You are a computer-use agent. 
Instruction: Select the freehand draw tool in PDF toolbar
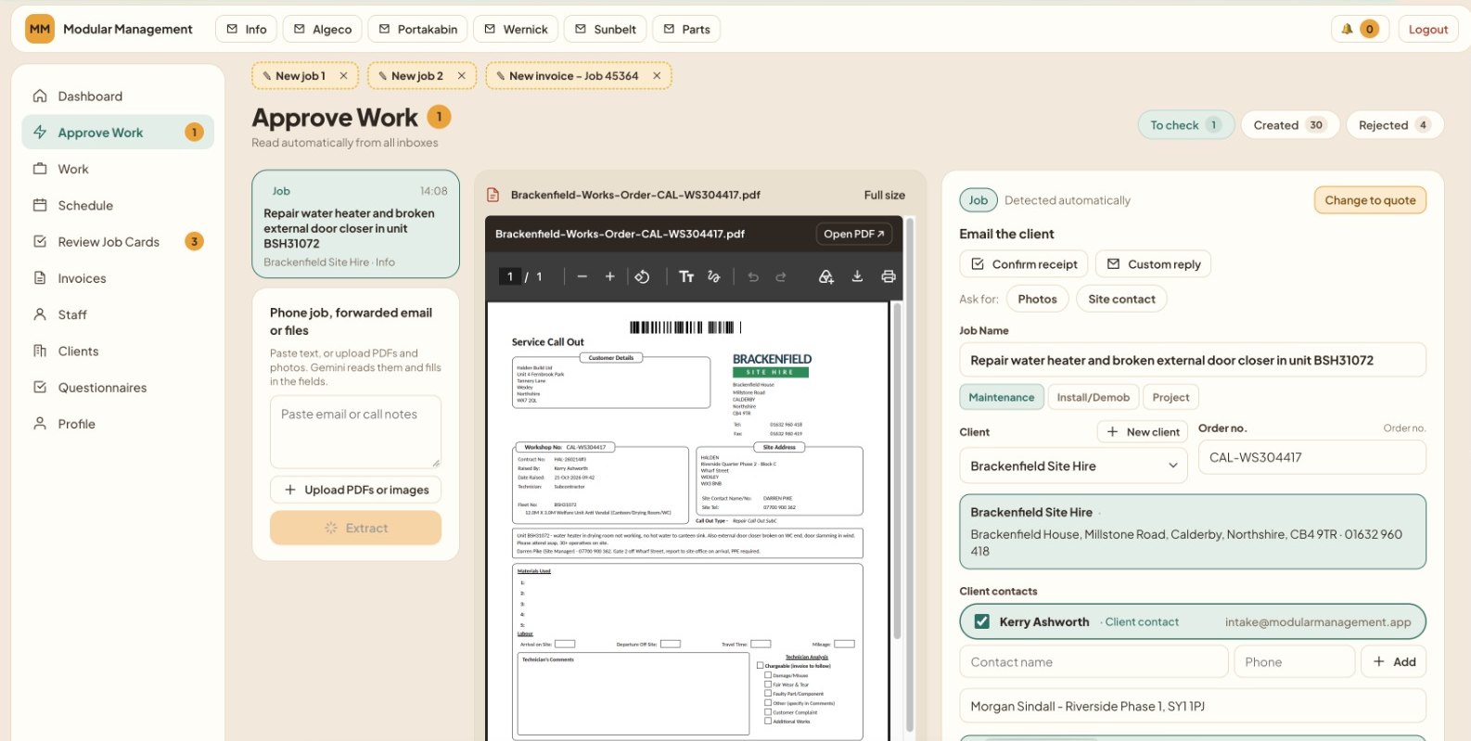click(x=714, y=276)
